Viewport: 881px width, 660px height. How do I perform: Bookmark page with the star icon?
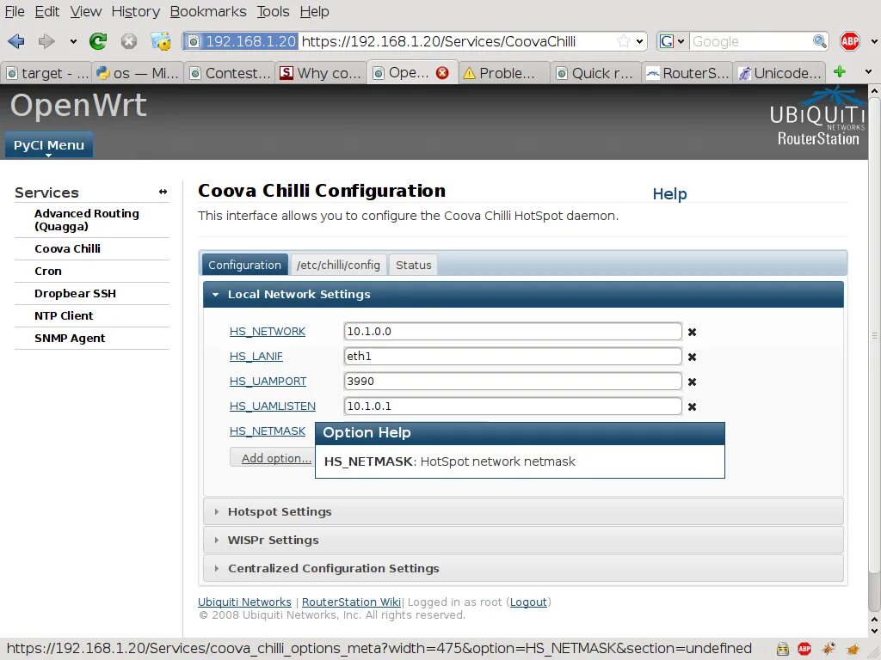623,41
